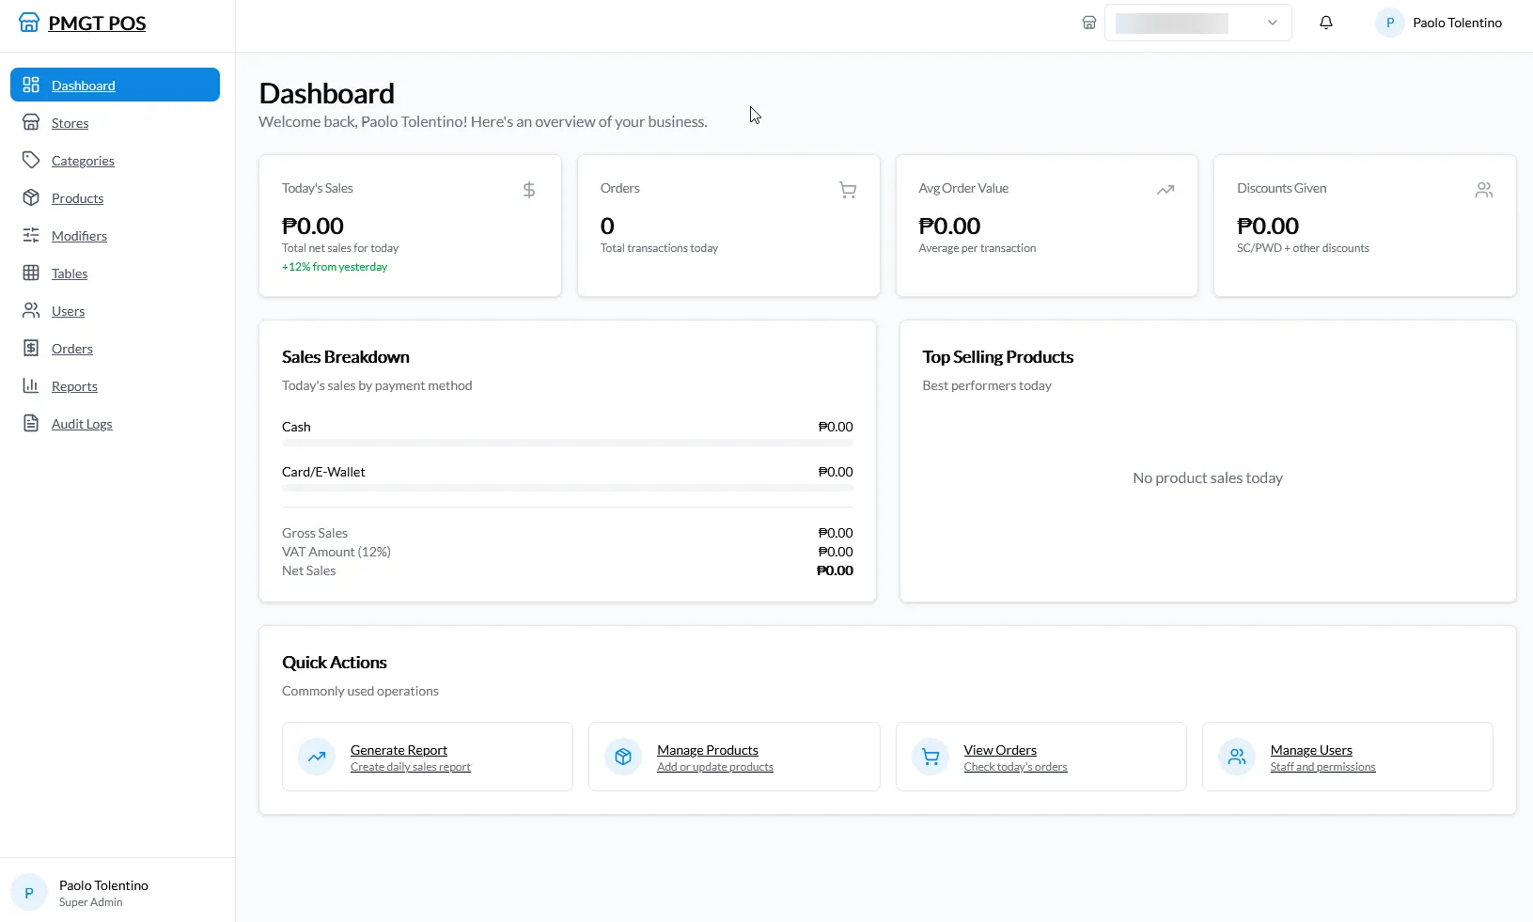Click the 'VAT Amount (12%)' label
The height and width of the screenshot is (922, 1533).
[336, 552]
